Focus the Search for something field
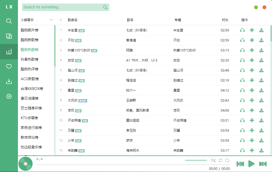 click(x=66, y=7)
